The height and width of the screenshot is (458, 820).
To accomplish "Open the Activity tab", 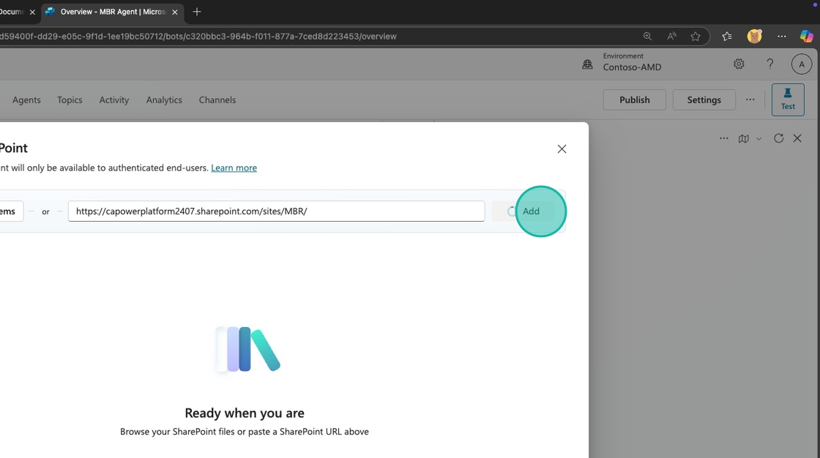I will pyautogui.click(x=114, y=100).
